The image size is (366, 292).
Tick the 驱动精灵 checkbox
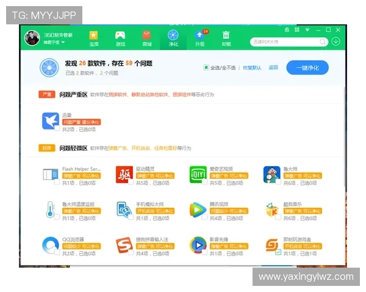pyautogui.click(x=131, y=182)
